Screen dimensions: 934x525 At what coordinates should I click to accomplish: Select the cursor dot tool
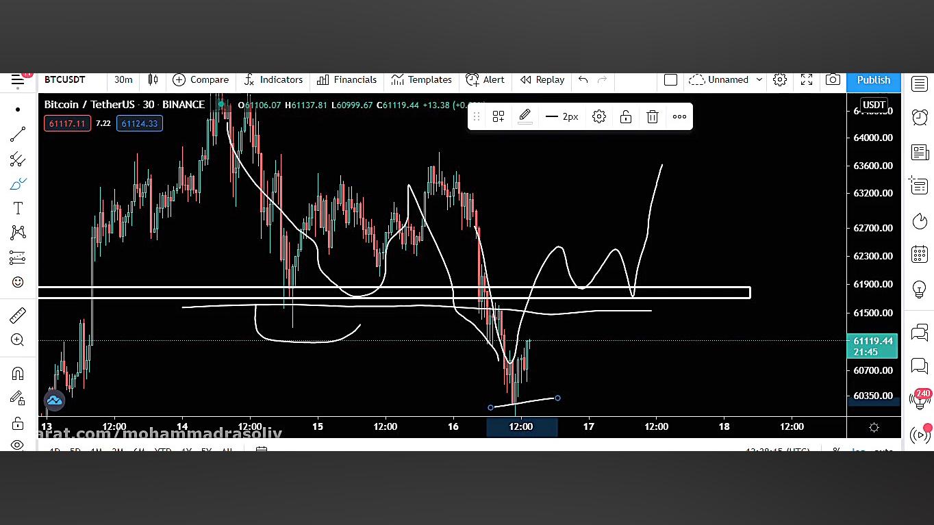(18, 110)
